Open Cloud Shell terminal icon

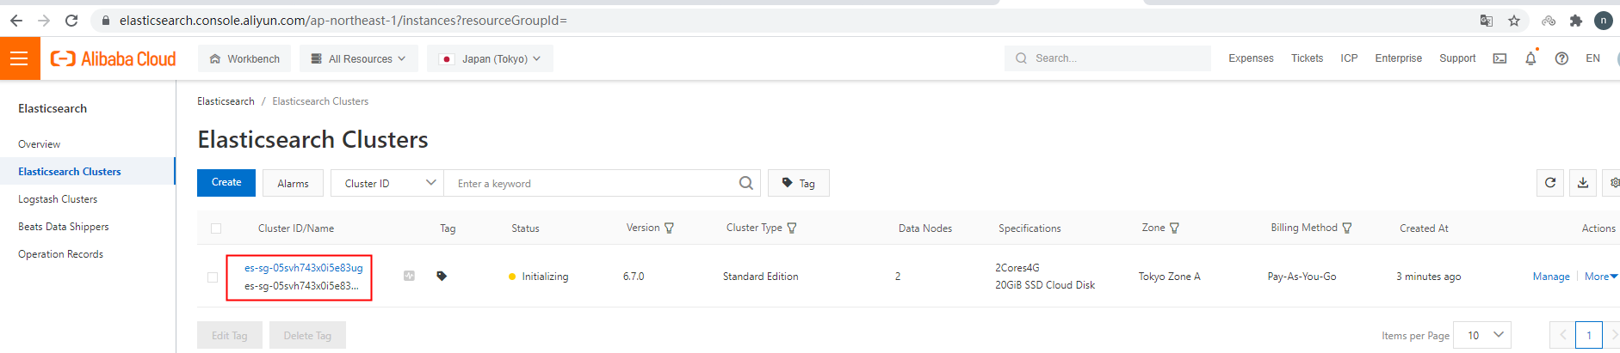1499,58
